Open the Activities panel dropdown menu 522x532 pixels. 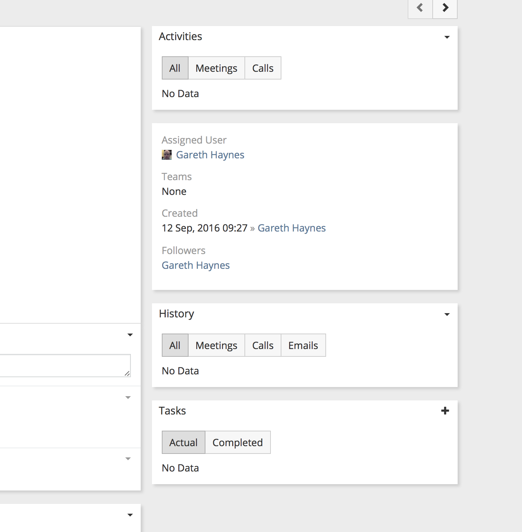point(447,37)
